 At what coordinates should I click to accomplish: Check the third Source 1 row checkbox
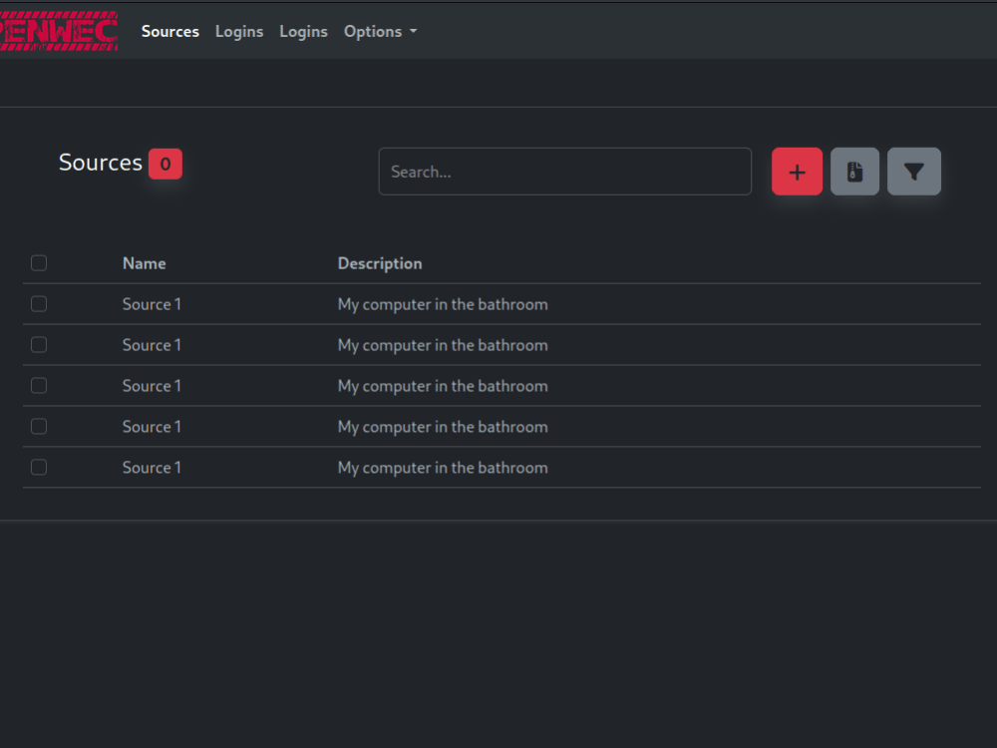point(38,385)
